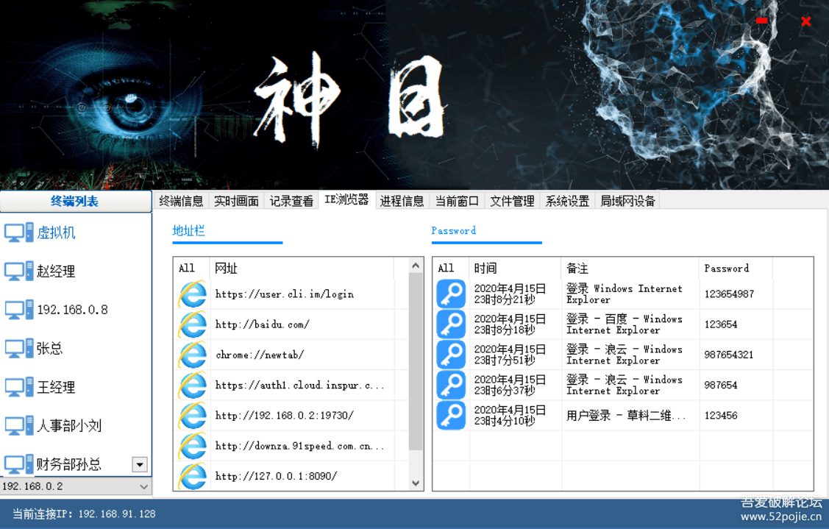The height and width of the screenshot is (529, 829).
Task: Open the 文件管理 tab
Action: coord(512,200)
